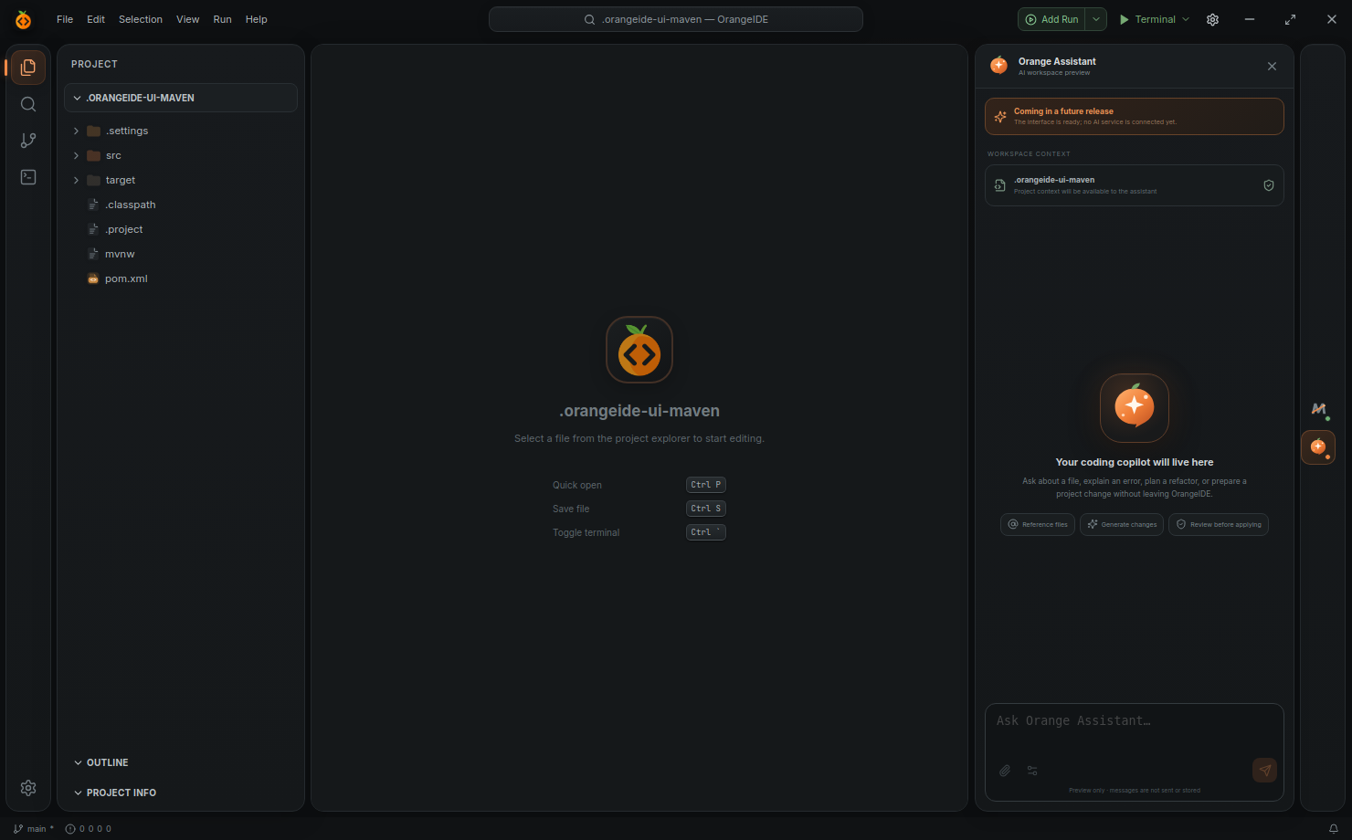
Task: Click the file icon in workspace context card
Action: click(1000, 185)
